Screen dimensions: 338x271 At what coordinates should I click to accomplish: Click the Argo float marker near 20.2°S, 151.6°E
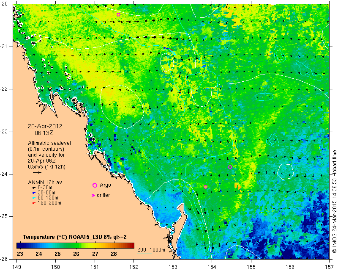tap(118, 15)
